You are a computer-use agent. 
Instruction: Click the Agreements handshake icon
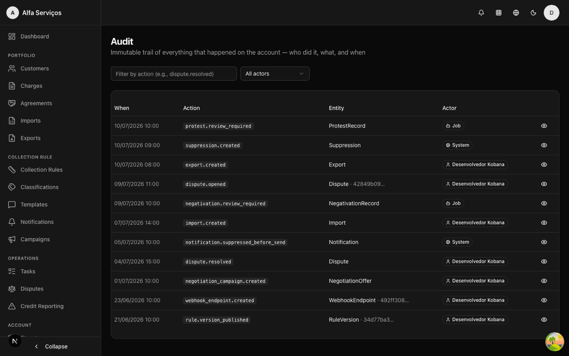(x=12, y=103)
